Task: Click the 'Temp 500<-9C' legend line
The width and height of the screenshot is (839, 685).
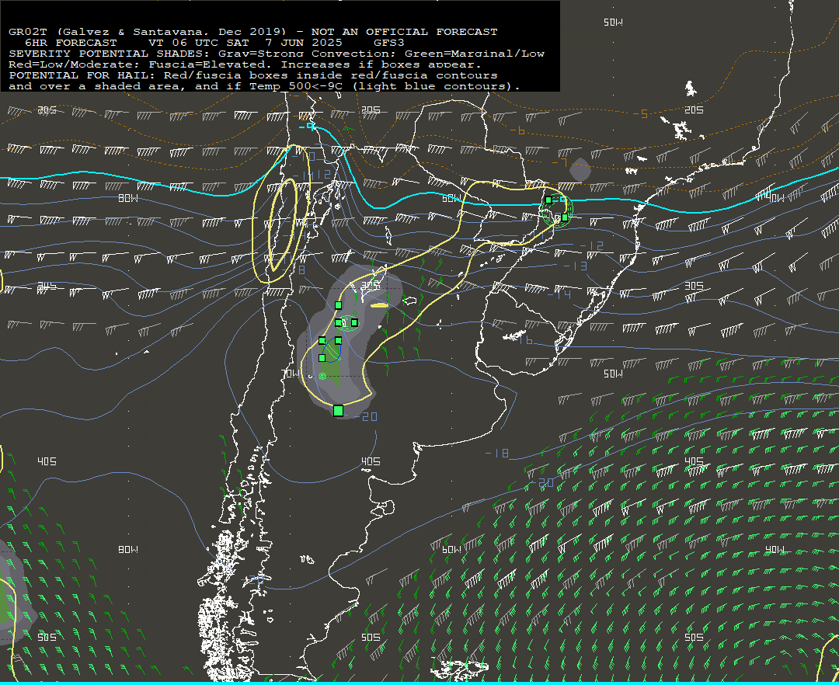Action: point(264,86)
